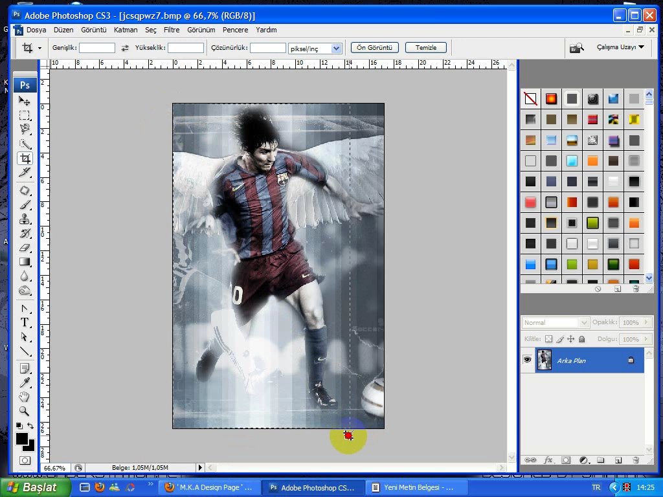This screenshot has height=497, width=663.
Task: Select the Crop tool in the toolbox
Action: (25, 158)
